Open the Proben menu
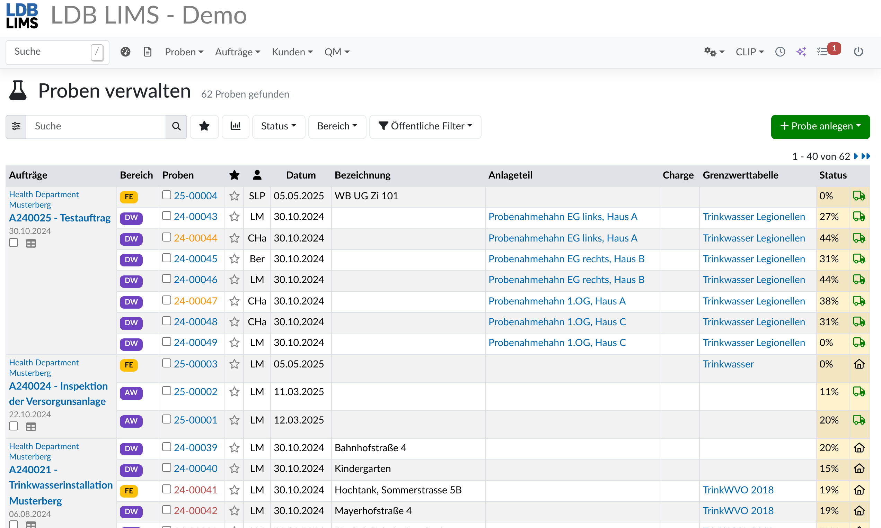Viewport: 881px width, 528px height. point(184,52)
